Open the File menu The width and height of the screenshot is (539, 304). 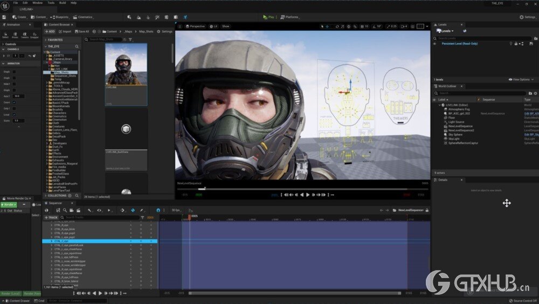[x=16, y=3]
